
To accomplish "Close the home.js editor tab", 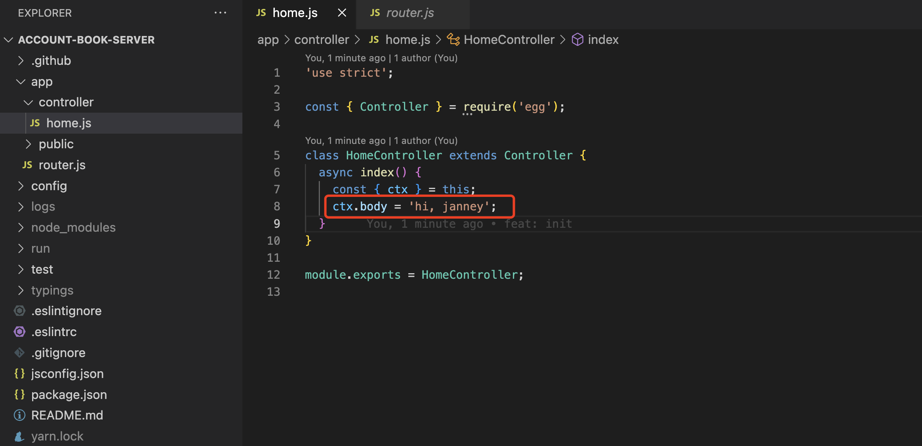I will 342,13.
